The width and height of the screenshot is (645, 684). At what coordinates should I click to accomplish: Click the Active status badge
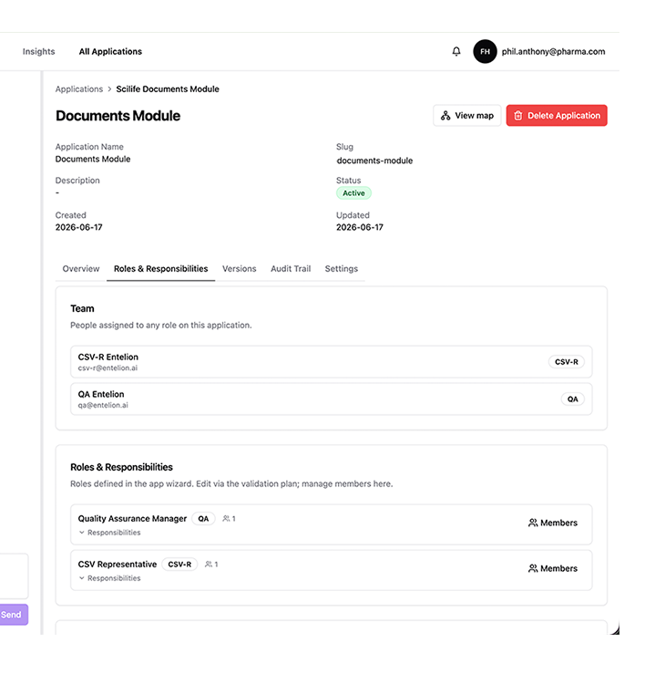pos(353,192)
